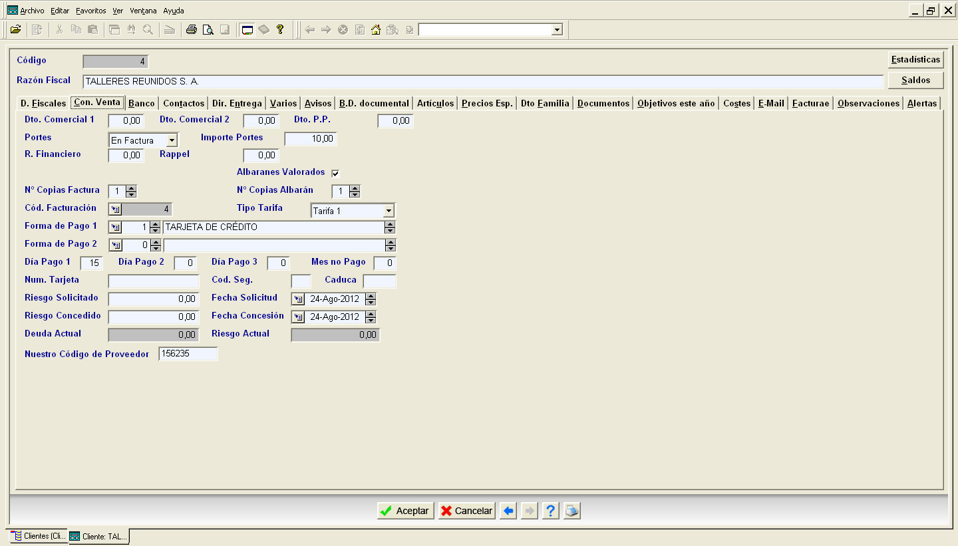Select the Cliente: TAL... window tab at the bottom

[x=99, y=536]
